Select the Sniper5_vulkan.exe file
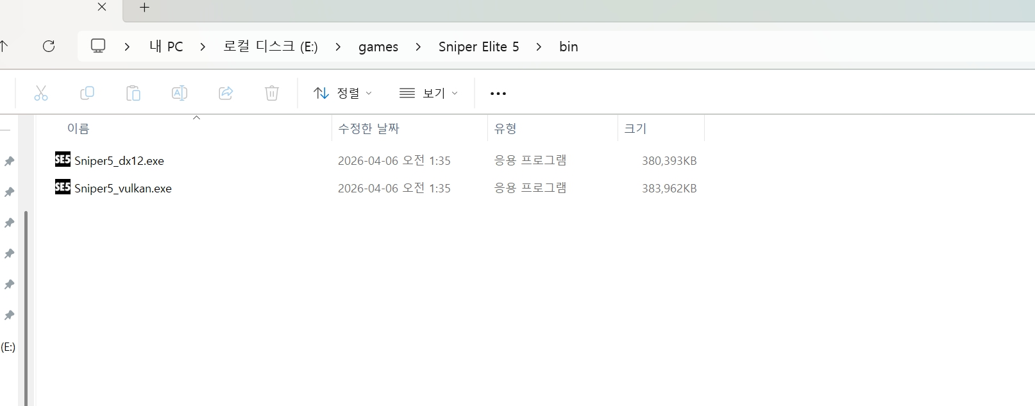 pyautogui.click(x=123, y=188)
